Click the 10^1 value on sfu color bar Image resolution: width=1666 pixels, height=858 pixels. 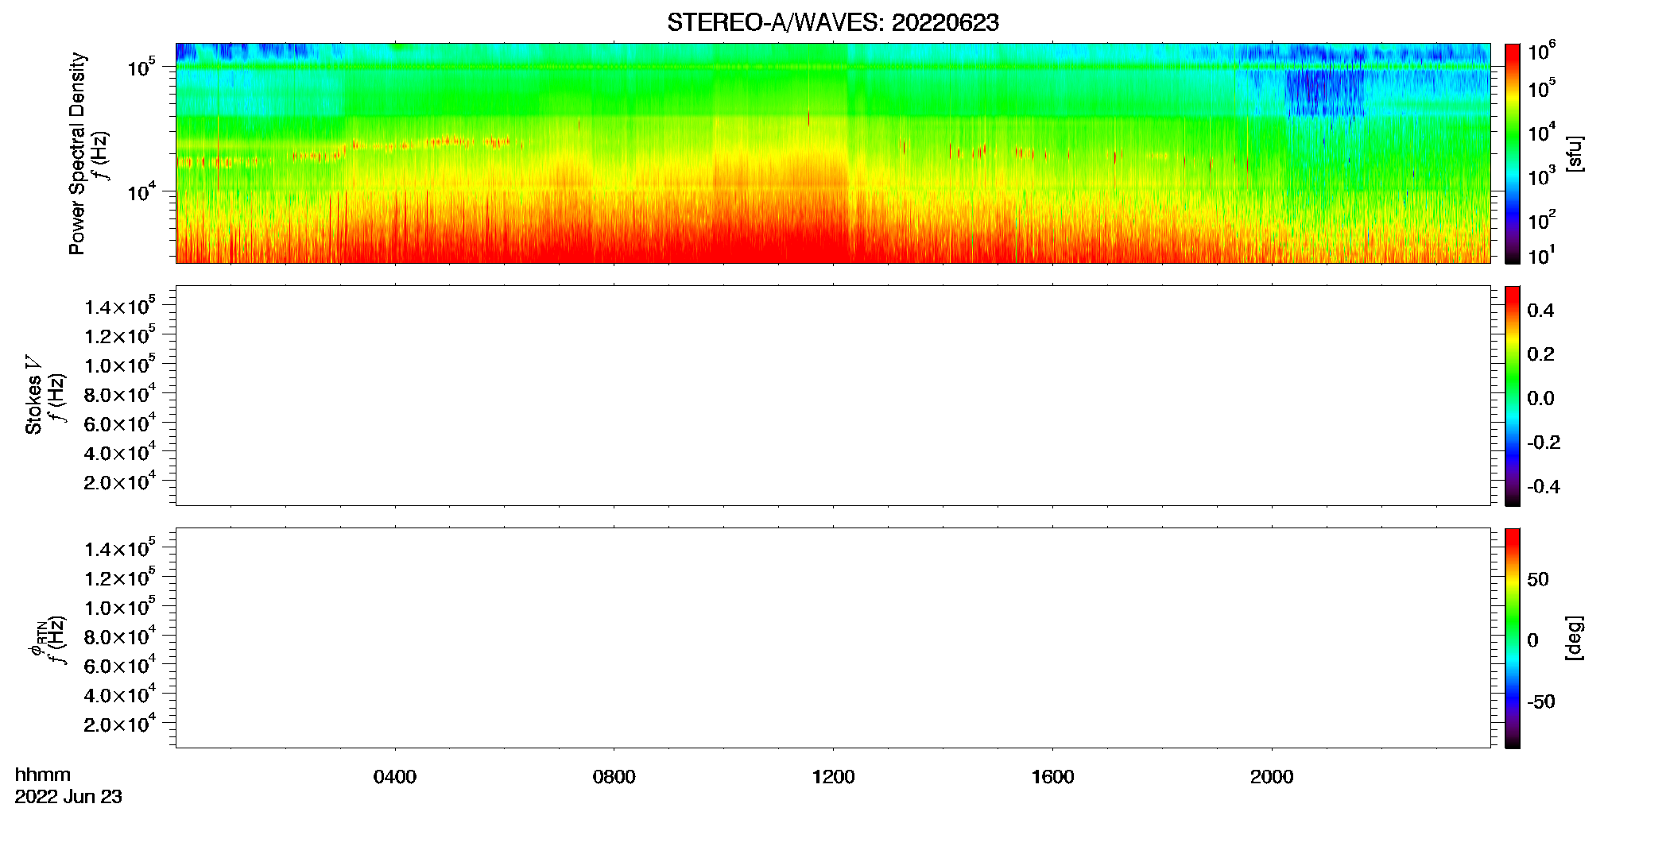pyautogui.click(x=1541, y=255)
